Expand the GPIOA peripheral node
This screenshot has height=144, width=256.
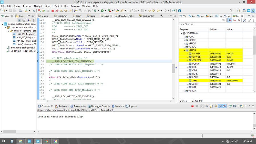pos(184,91)
